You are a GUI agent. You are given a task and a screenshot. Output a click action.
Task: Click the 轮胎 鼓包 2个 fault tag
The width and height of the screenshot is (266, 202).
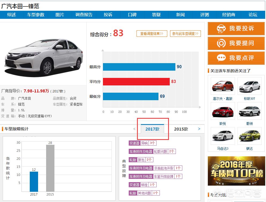(141, 160)
